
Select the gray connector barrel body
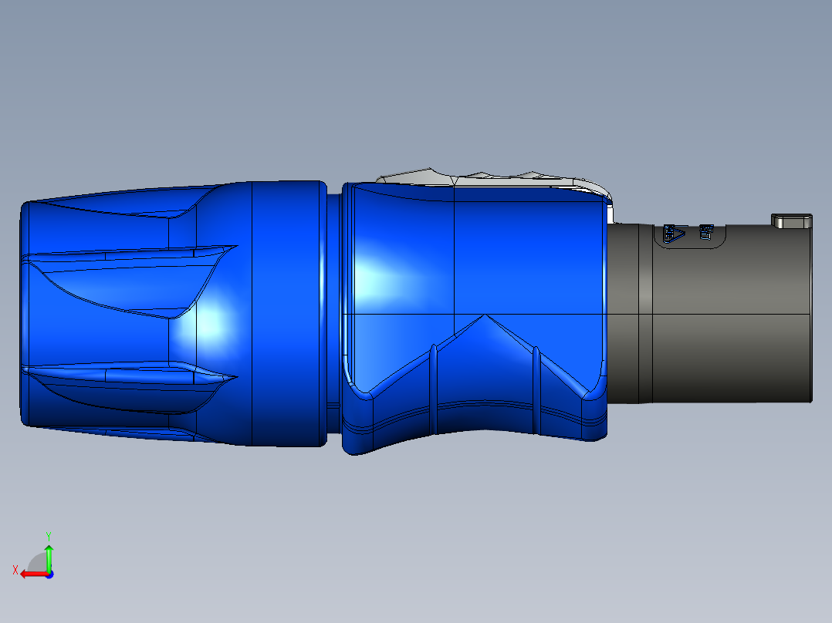coord(709,313)
